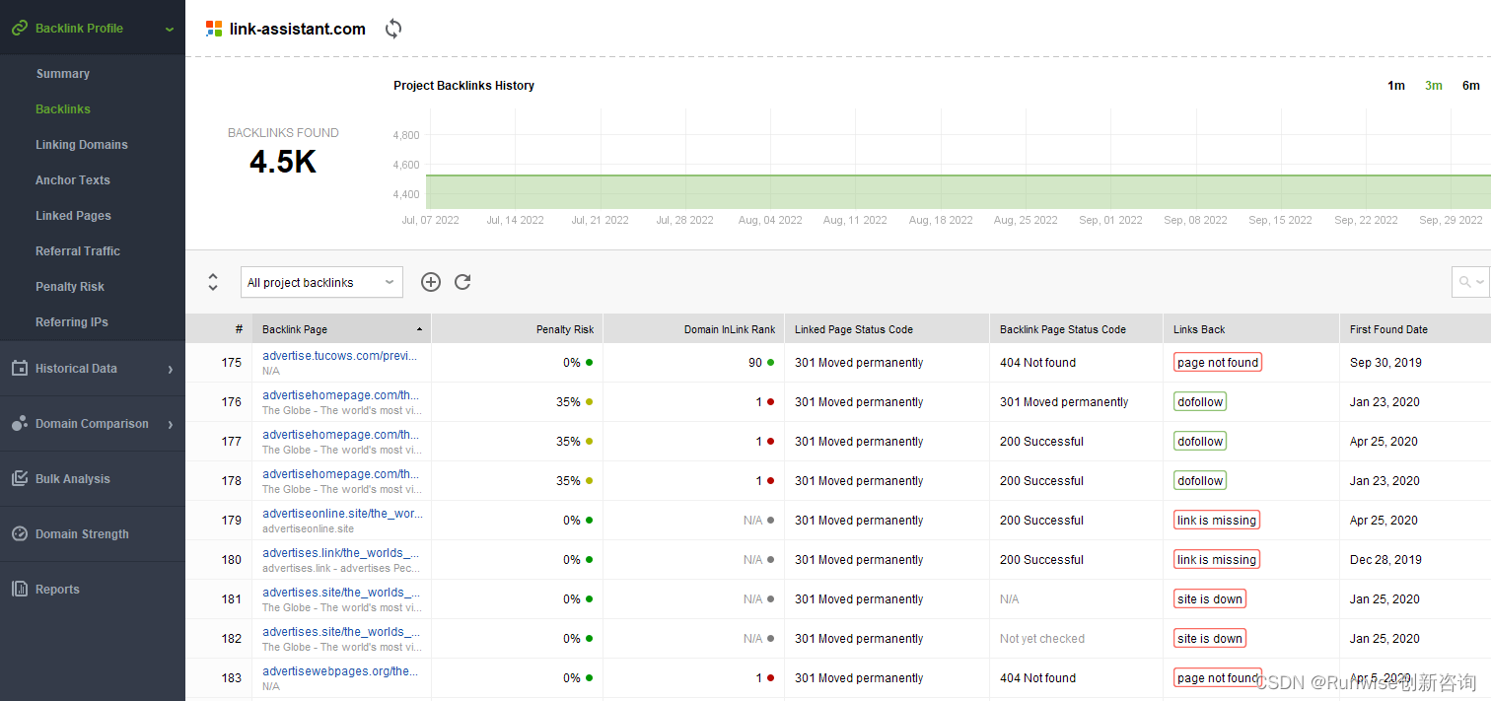The height and width of the screenshot is (701, 1491).
Task: Open advertises.site link in row 181
Action: coord(340,593)
